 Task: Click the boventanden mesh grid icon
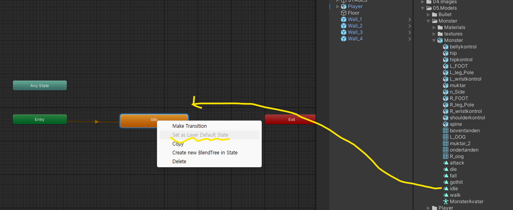click(x=446, y=131)
